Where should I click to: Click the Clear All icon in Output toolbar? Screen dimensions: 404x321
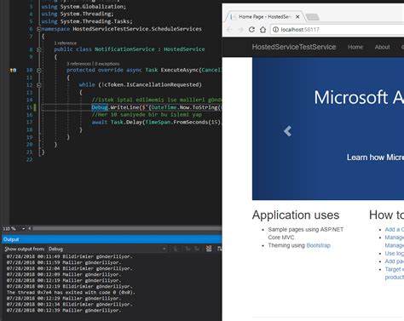pos(209,249)
